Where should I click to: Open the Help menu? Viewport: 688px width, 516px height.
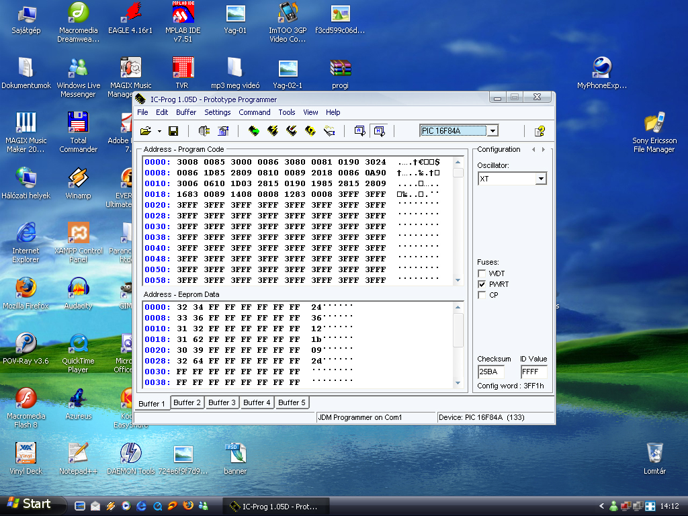coord(333,112)
